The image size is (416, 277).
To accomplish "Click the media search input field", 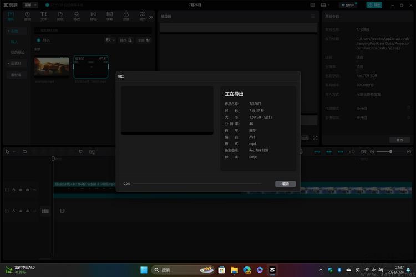I will click(93, 30).
